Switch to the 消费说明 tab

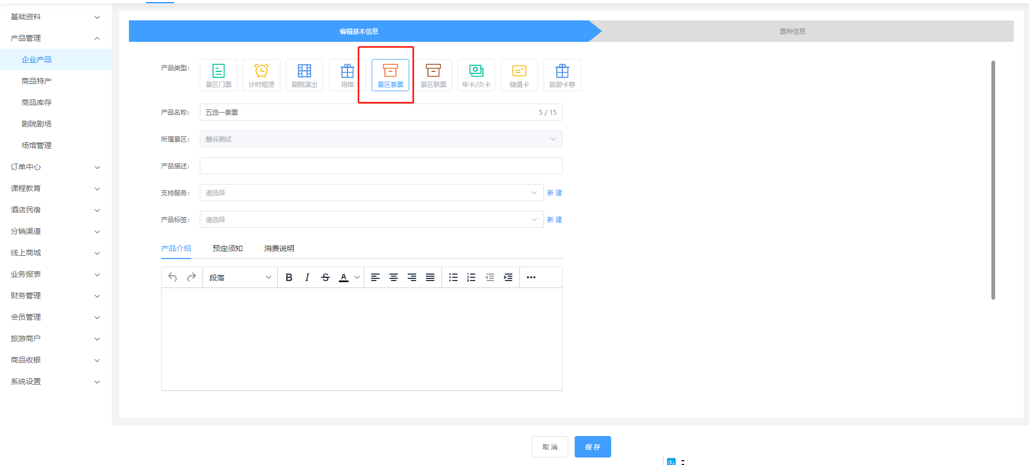point(279,248)
